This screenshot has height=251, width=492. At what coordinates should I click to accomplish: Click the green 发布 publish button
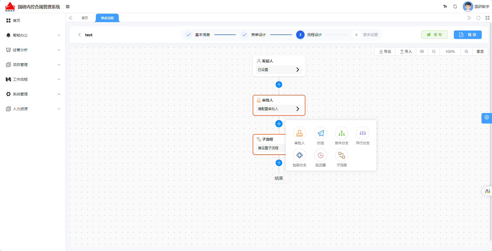coord(434,35)
